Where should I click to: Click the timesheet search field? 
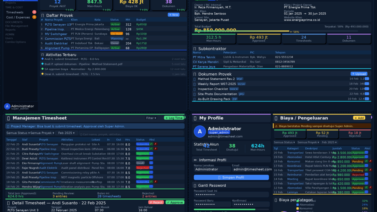pyautogui.click(x=131, y=134)
